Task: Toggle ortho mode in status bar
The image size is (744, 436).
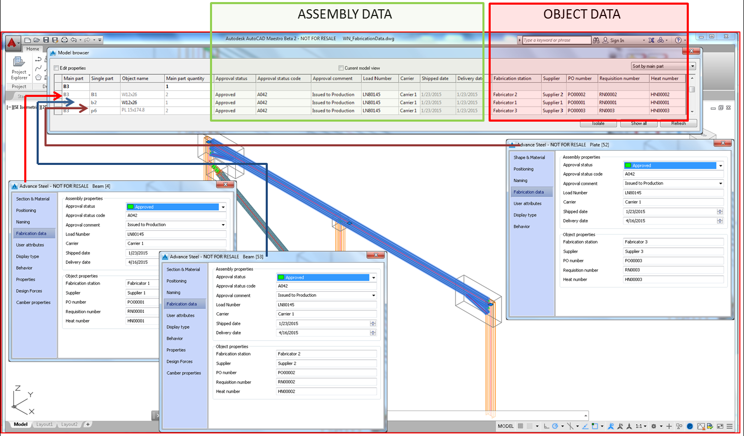Action: click(x=546, y=426)
